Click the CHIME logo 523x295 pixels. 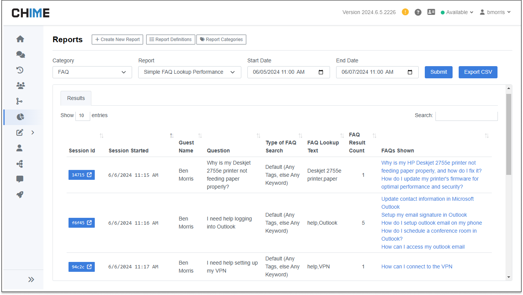[x=30, y=13]
